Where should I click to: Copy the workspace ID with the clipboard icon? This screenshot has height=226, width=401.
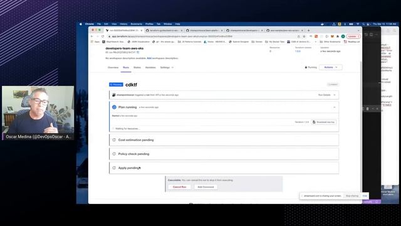(138, 52)
